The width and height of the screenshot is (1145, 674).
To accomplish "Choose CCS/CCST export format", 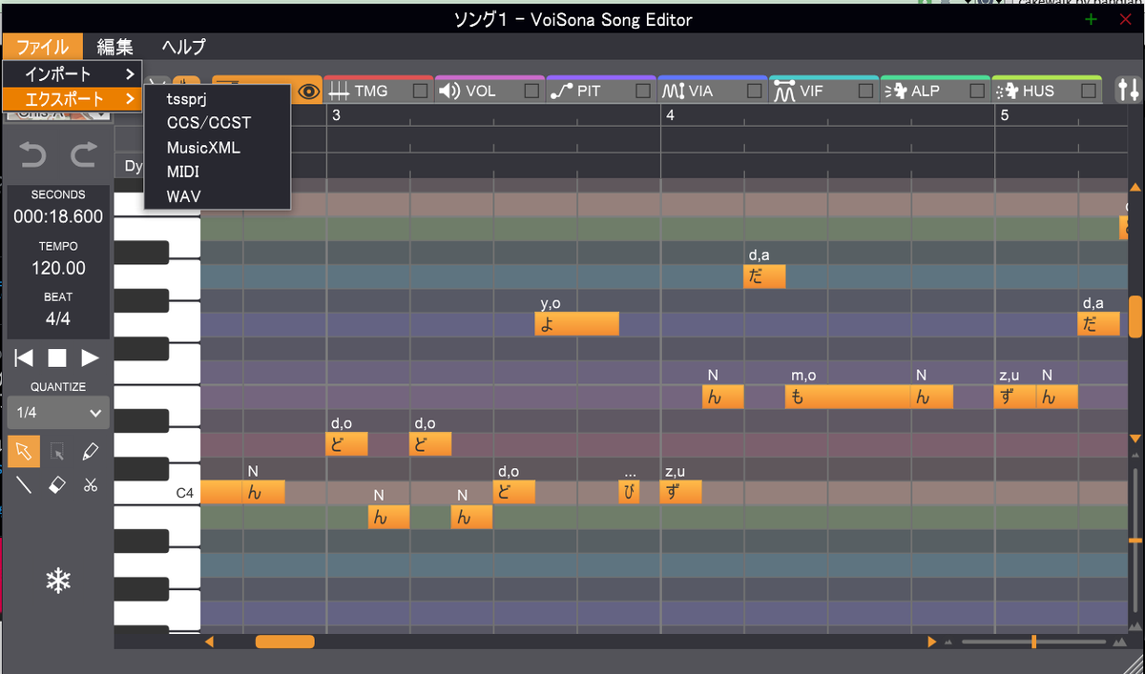I will [217, 123].
